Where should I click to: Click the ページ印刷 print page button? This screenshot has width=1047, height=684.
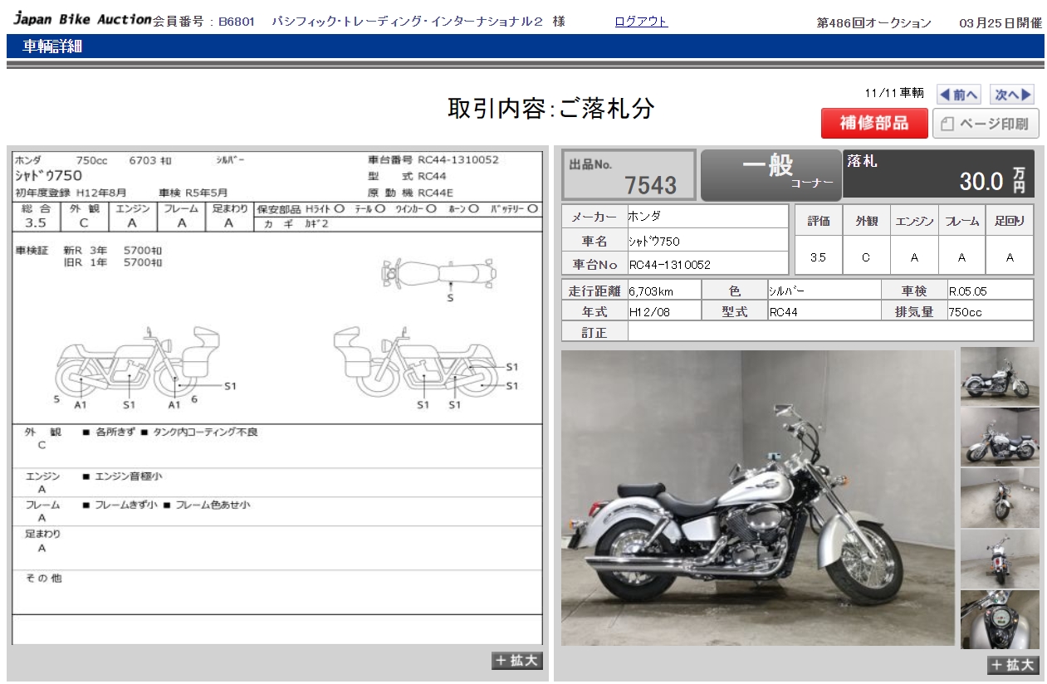[x=986, y=124]
